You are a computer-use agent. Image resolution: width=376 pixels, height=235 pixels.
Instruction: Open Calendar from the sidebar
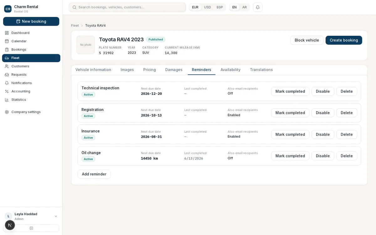click(31, 41)
